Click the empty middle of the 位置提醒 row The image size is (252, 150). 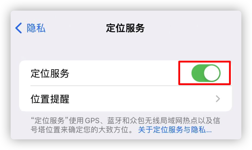141,99
